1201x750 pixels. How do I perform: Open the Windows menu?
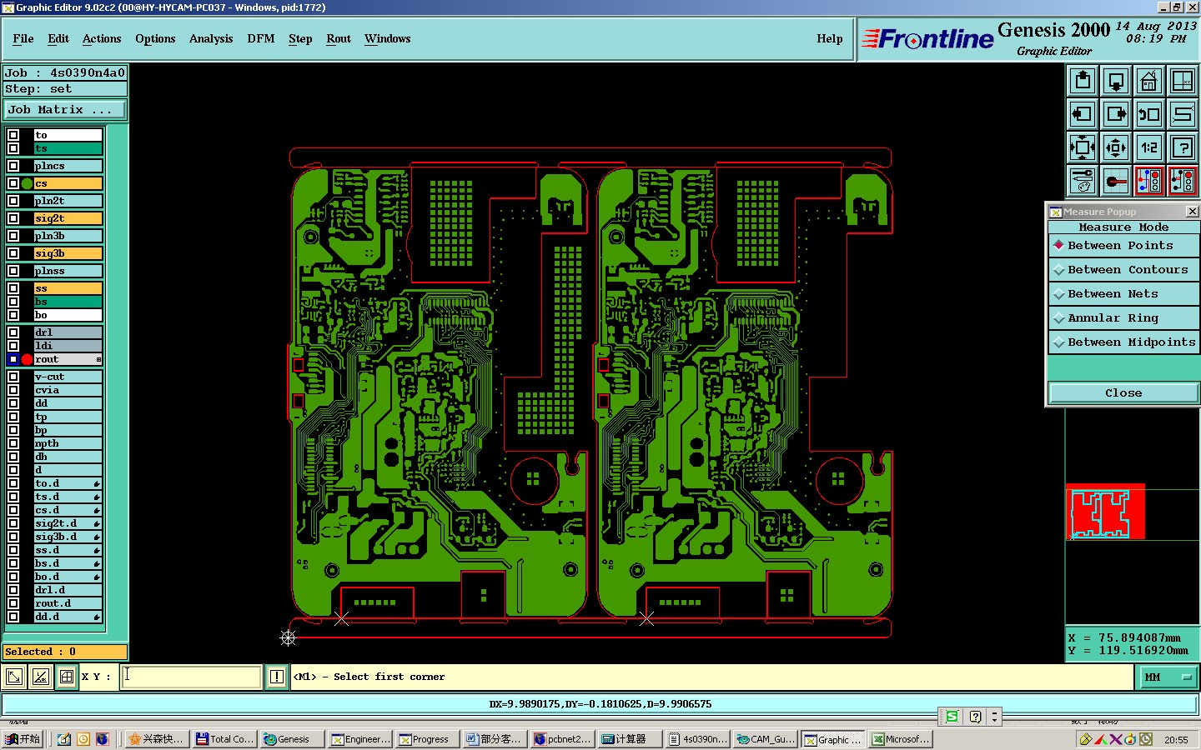(x=388, y=39)
